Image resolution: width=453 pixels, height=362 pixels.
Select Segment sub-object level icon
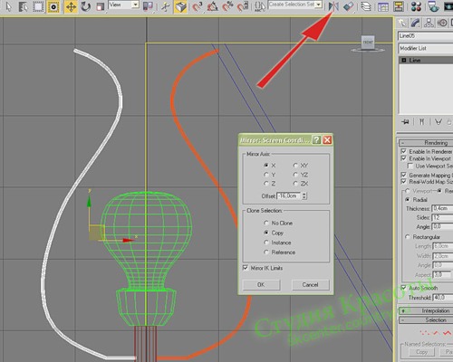pyautogui.click(x=436, y=333)
